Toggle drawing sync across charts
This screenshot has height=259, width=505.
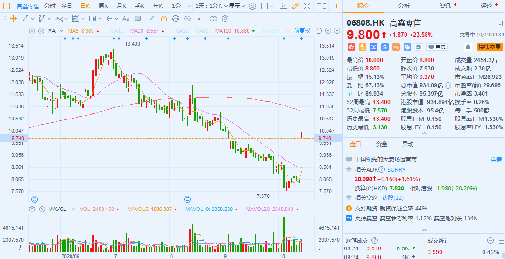176,19
